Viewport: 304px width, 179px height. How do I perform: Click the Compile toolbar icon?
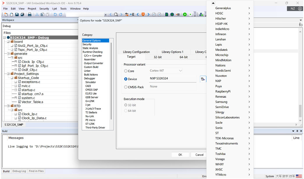pyautogui.click(x=166, y=14)
